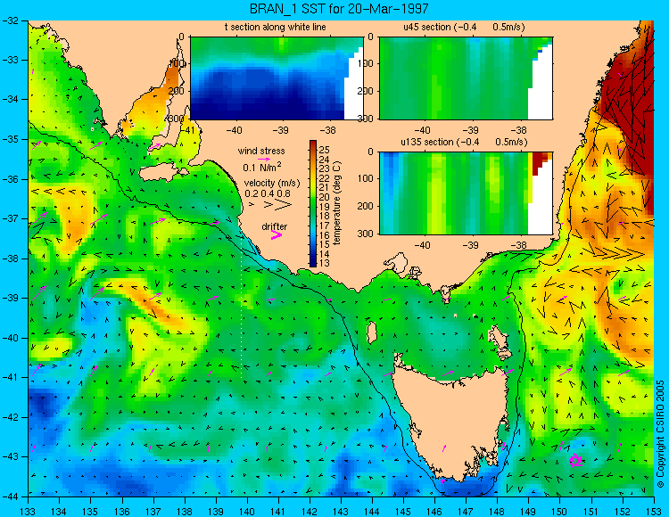Click the title 'BRAN_1 SST for 20-Mar-1997'
The height and width of the screenshot is (517, 669).
[x=339, y=9]
